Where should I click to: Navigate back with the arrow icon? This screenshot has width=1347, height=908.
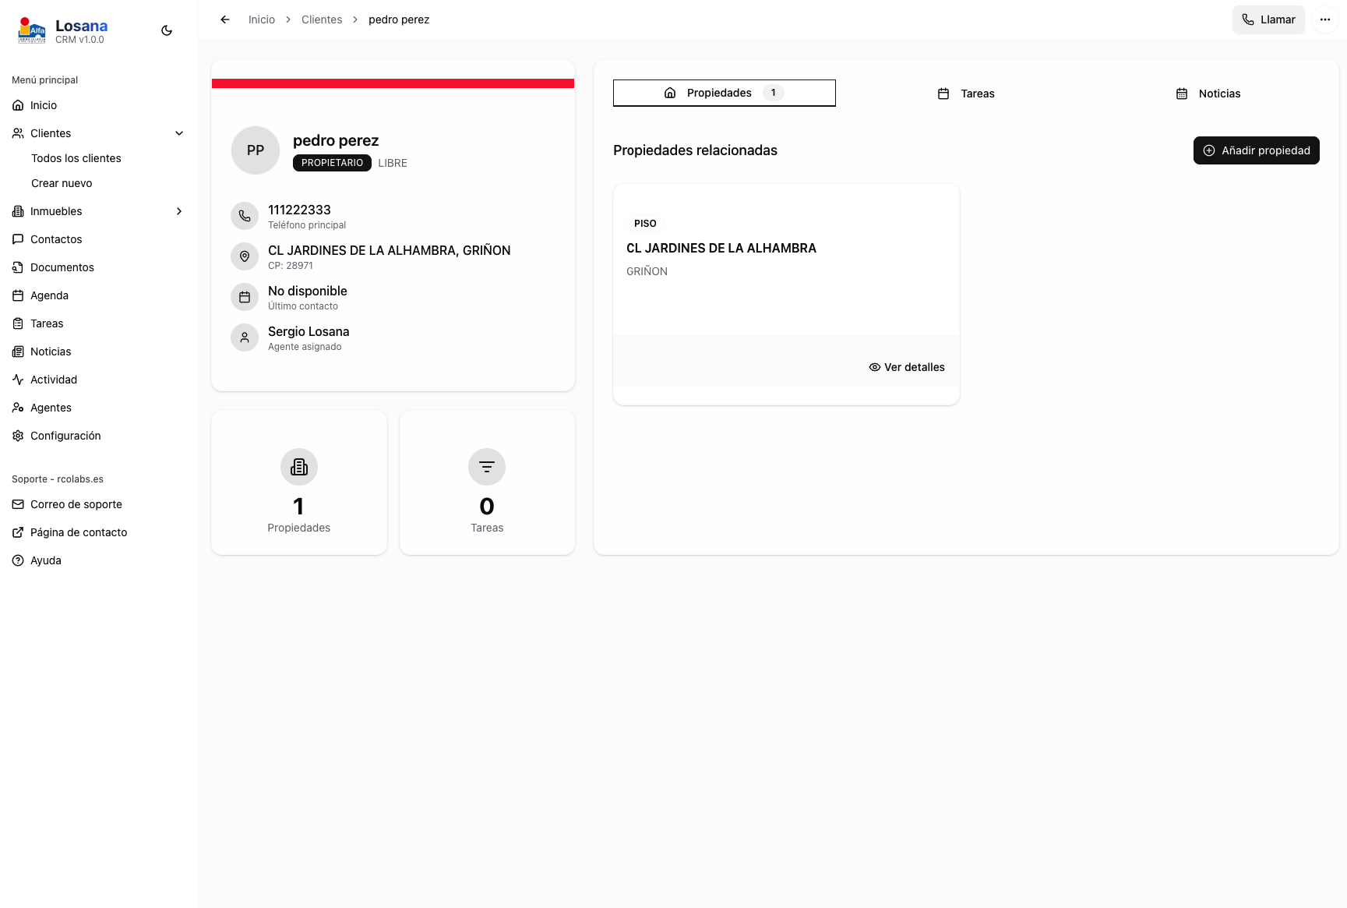coord(224,19)
